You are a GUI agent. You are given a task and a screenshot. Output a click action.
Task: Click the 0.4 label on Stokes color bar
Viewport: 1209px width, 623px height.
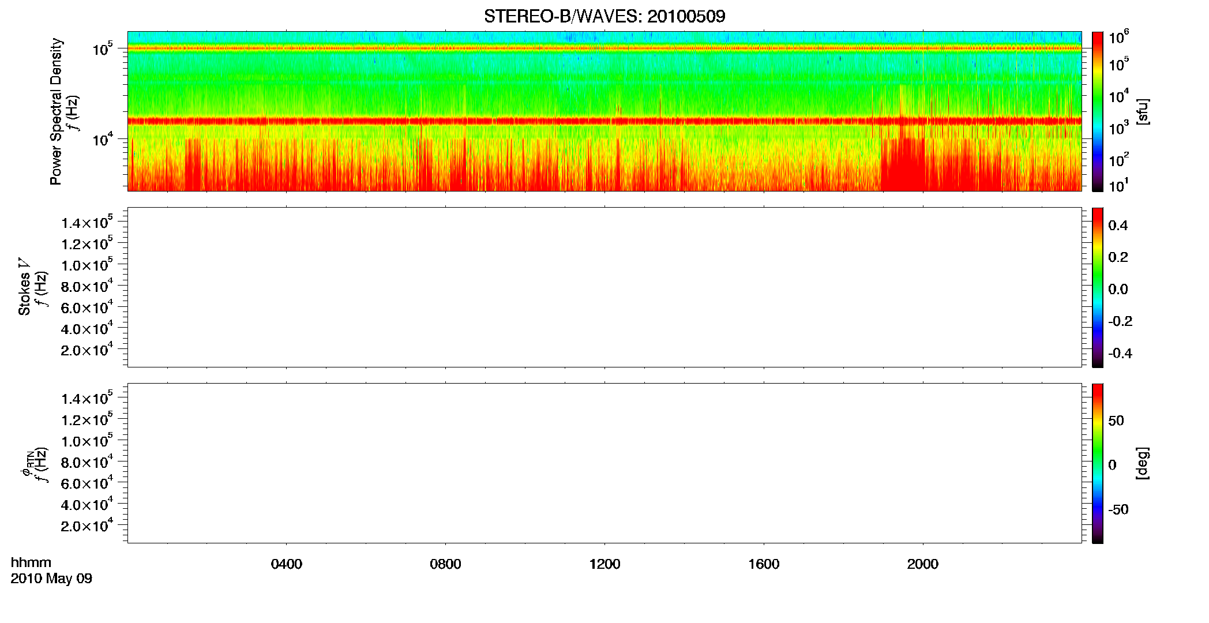(x=1118, y=226)
